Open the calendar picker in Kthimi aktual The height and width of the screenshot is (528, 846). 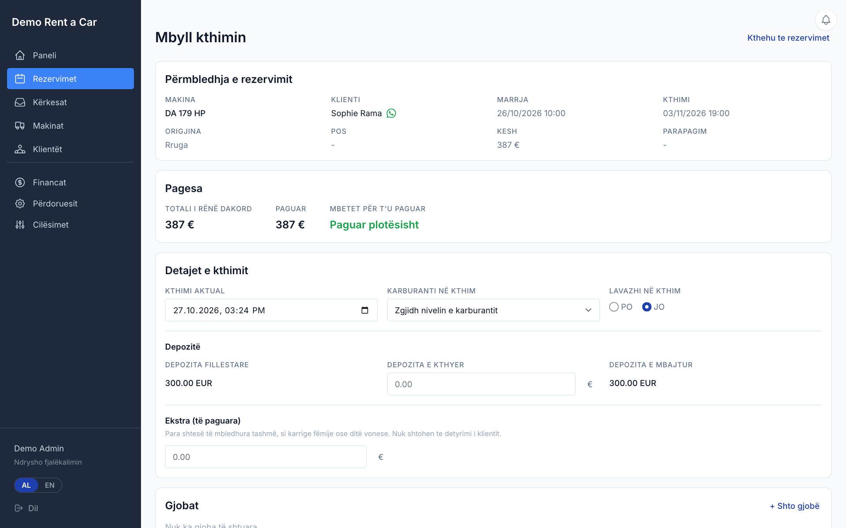(365, 310)
